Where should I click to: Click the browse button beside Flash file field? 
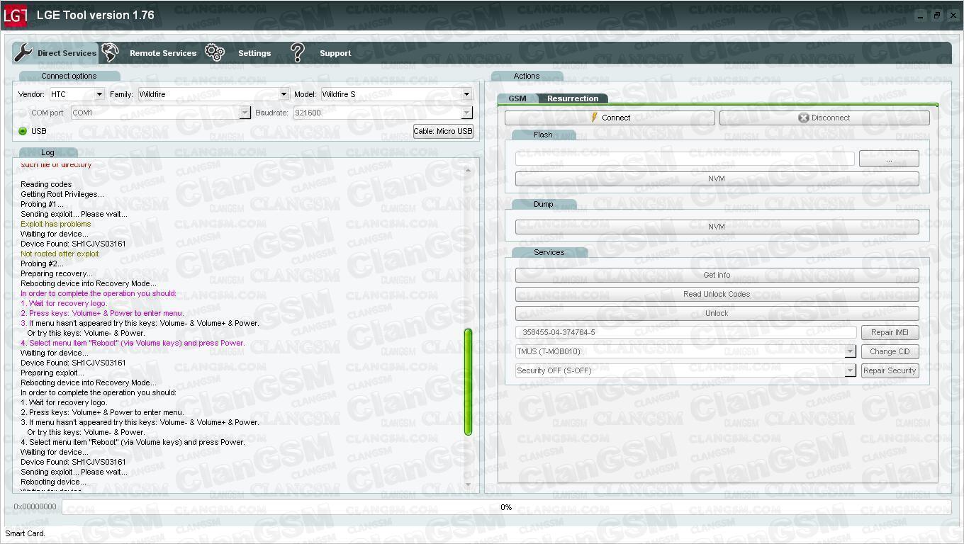[x=889, y=159]
